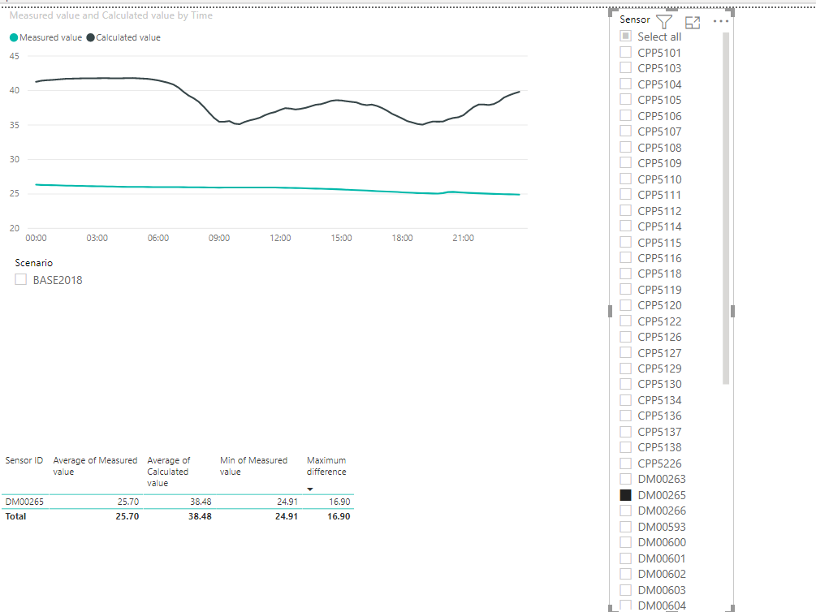
Task: Check the CPP5134 sensor checkbox
Action: [x=625, y=400]
